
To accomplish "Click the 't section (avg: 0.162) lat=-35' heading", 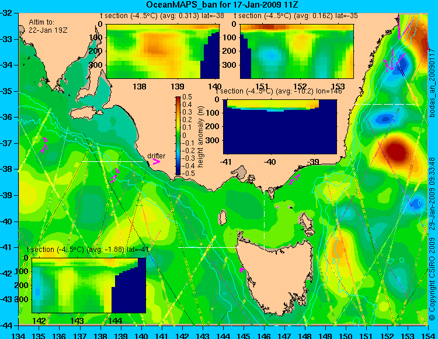I will (x=296, y=16).
